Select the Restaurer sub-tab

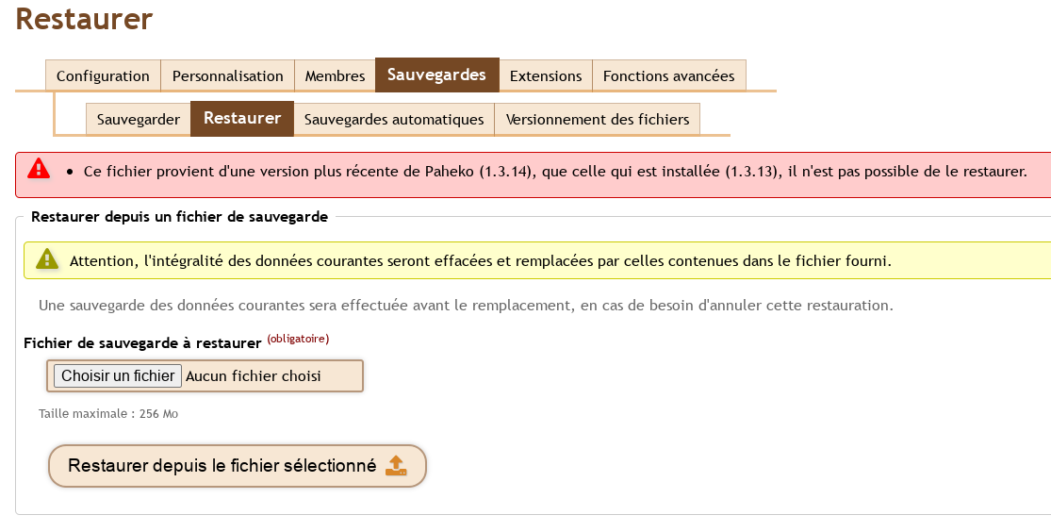click(x=242, y=118)
